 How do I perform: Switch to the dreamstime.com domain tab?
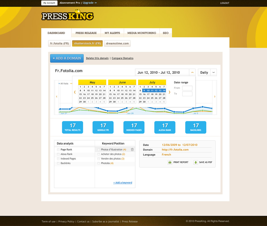[x=117, y=44]
